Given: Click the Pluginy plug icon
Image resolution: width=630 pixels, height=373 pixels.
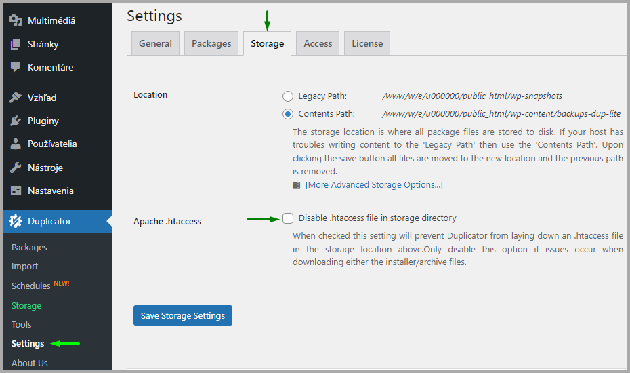Looking at the screenshot, I should pos(16,121).
